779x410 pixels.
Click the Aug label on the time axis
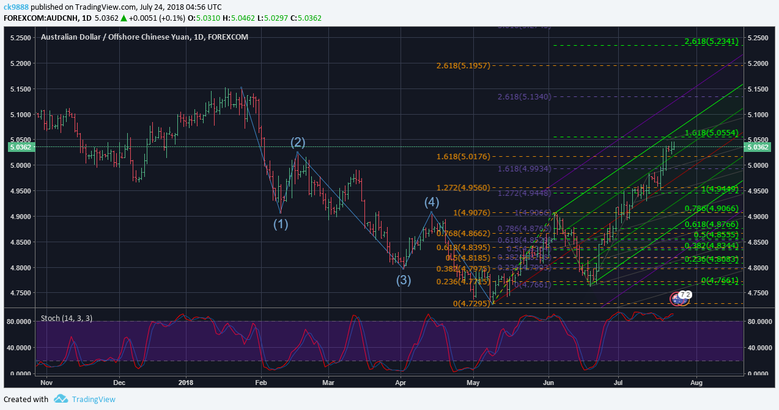tap(696, 383)
